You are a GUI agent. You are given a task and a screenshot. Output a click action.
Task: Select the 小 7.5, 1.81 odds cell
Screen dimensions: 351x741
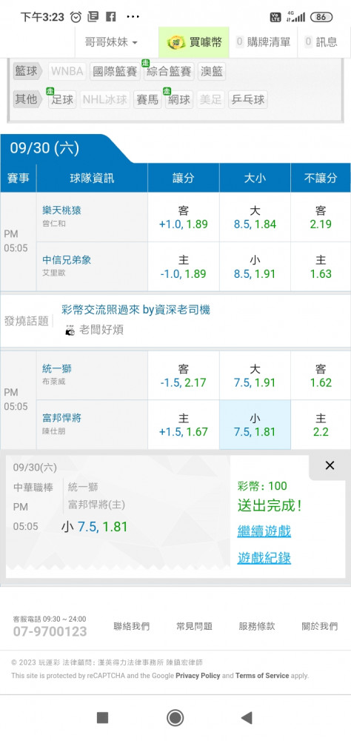tap(255, 425)
